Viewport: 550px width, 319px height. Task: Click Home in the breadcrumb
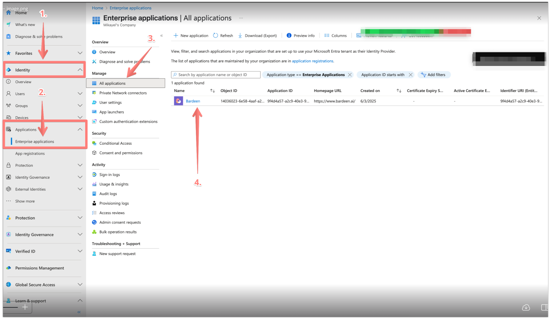[x=97, y=8]
